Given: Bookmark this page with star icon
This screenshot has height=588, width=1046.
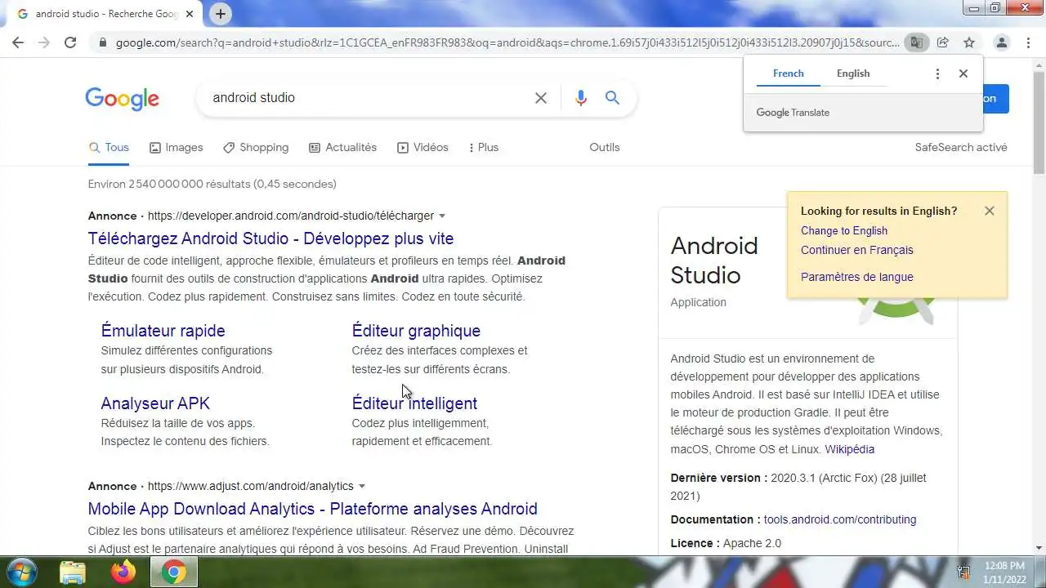Looking at the screenshot, I should [969, 42].
